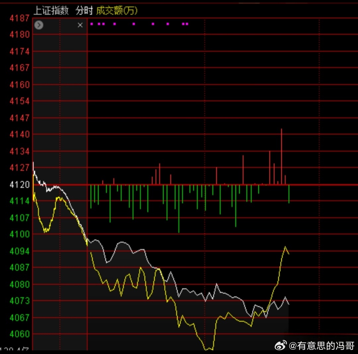Click the green 4094 axis label

[x=20, y=251]
